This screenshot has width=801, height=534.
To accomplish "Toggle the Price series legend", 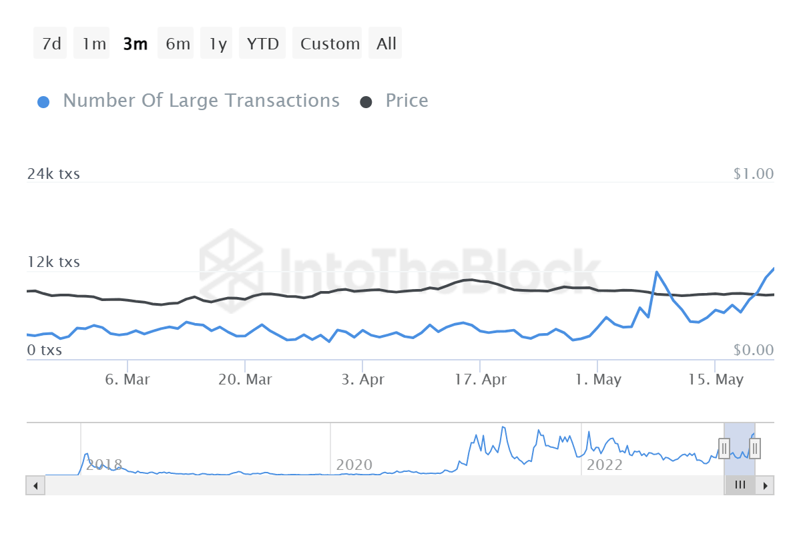I will (407, 101).
